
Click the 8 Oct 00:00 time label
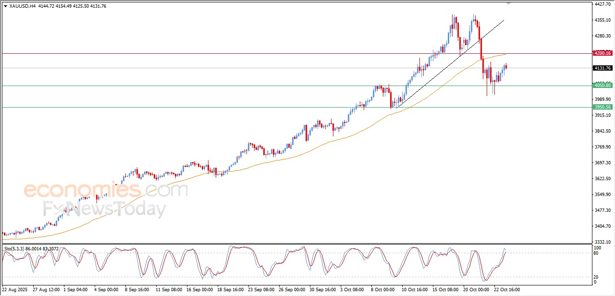(383, 290)
